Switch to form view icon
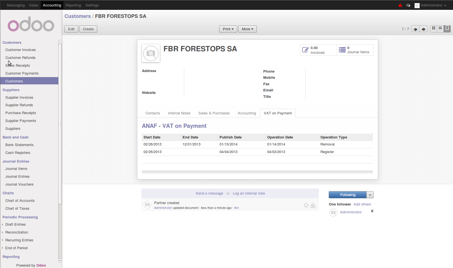The image size is (453, 268). pyautogui.click(x=447, y=28)
